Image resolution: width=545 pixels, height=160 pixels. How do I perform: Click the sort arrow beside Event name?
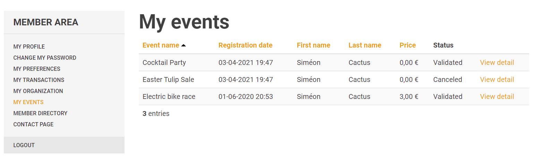[184, 45]
